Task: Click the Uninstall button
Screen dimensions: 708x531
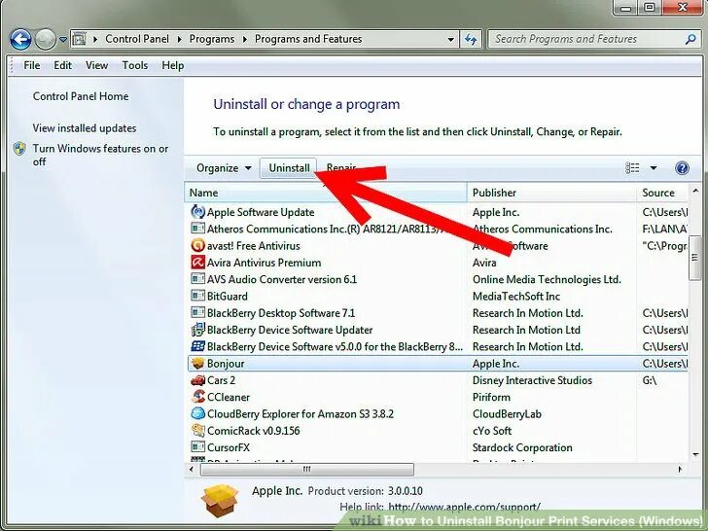Action: pos(289,168)
